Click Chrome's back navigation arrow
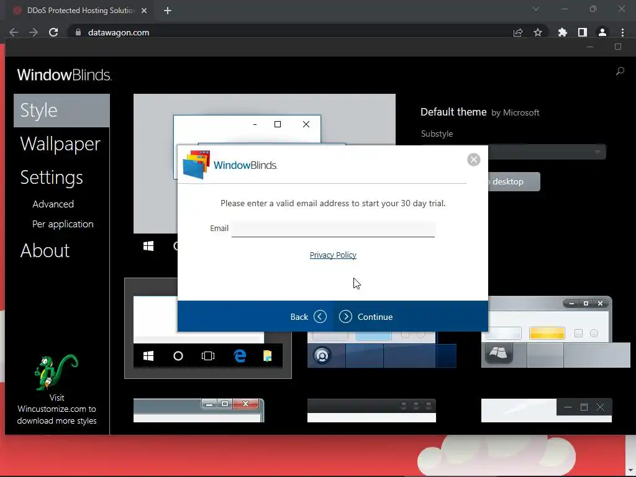This screenshot has width=636, height=477. [x=14, y=32]
